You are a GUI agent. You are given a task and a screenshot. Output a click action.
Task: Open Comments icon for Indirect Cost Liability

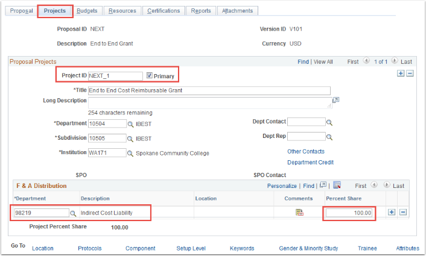(299, 213)
